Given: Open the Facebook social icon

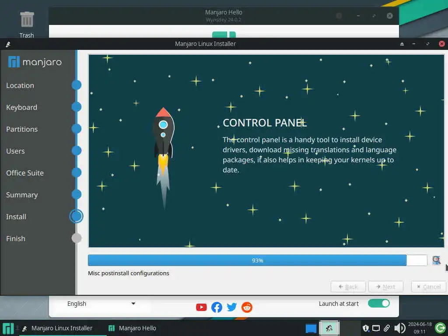Looking at the screenshot, I should click(x=217, y=307).
